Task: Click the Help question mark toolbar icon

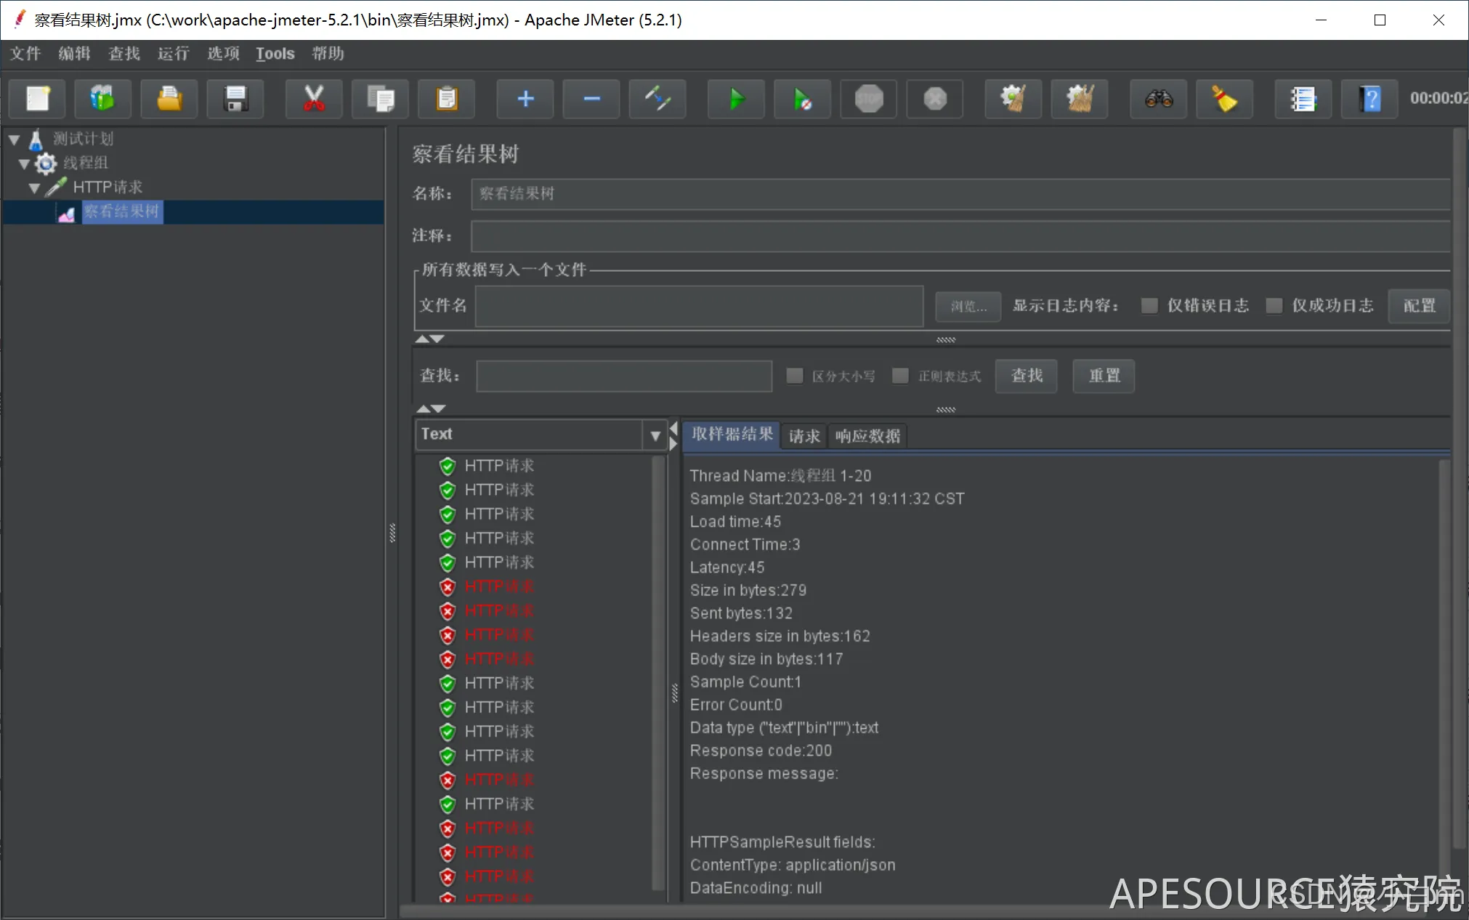Action: [x=1369, y=99]
